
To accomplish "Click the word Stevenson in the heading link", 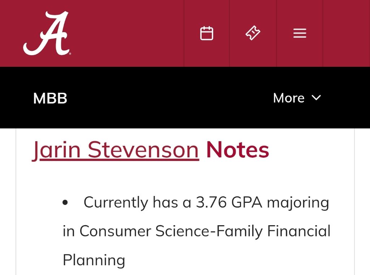I will (x=143, y=150).
